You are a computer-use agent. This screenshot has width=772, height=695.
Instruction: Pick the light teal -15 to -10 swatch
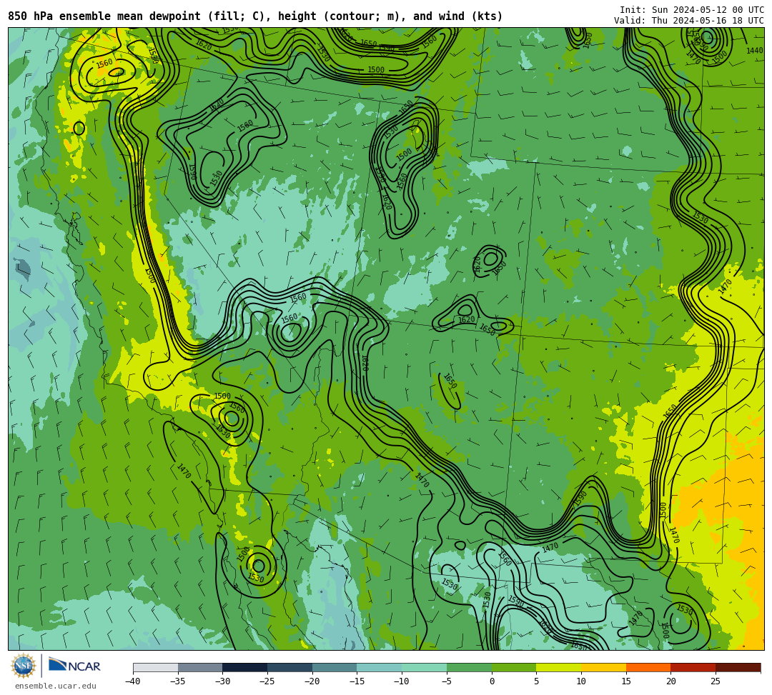380,668
